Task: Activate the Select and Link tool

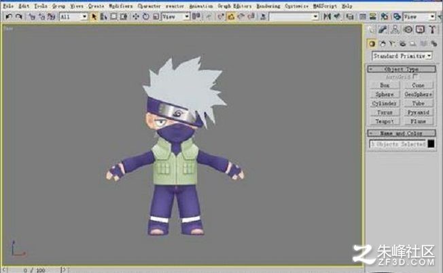Action: pyautogui.click(x=32, y=17)
